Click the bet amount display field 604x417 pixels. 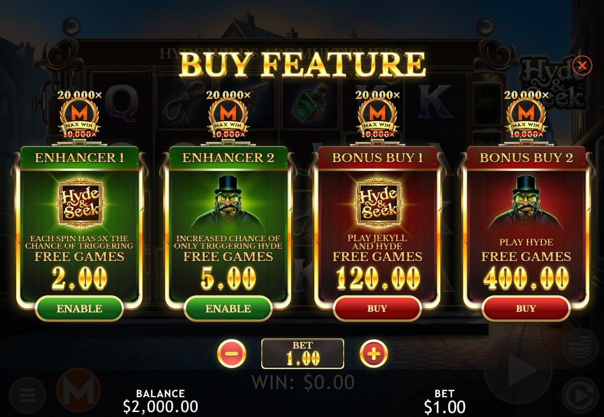[x=302, y=353]
